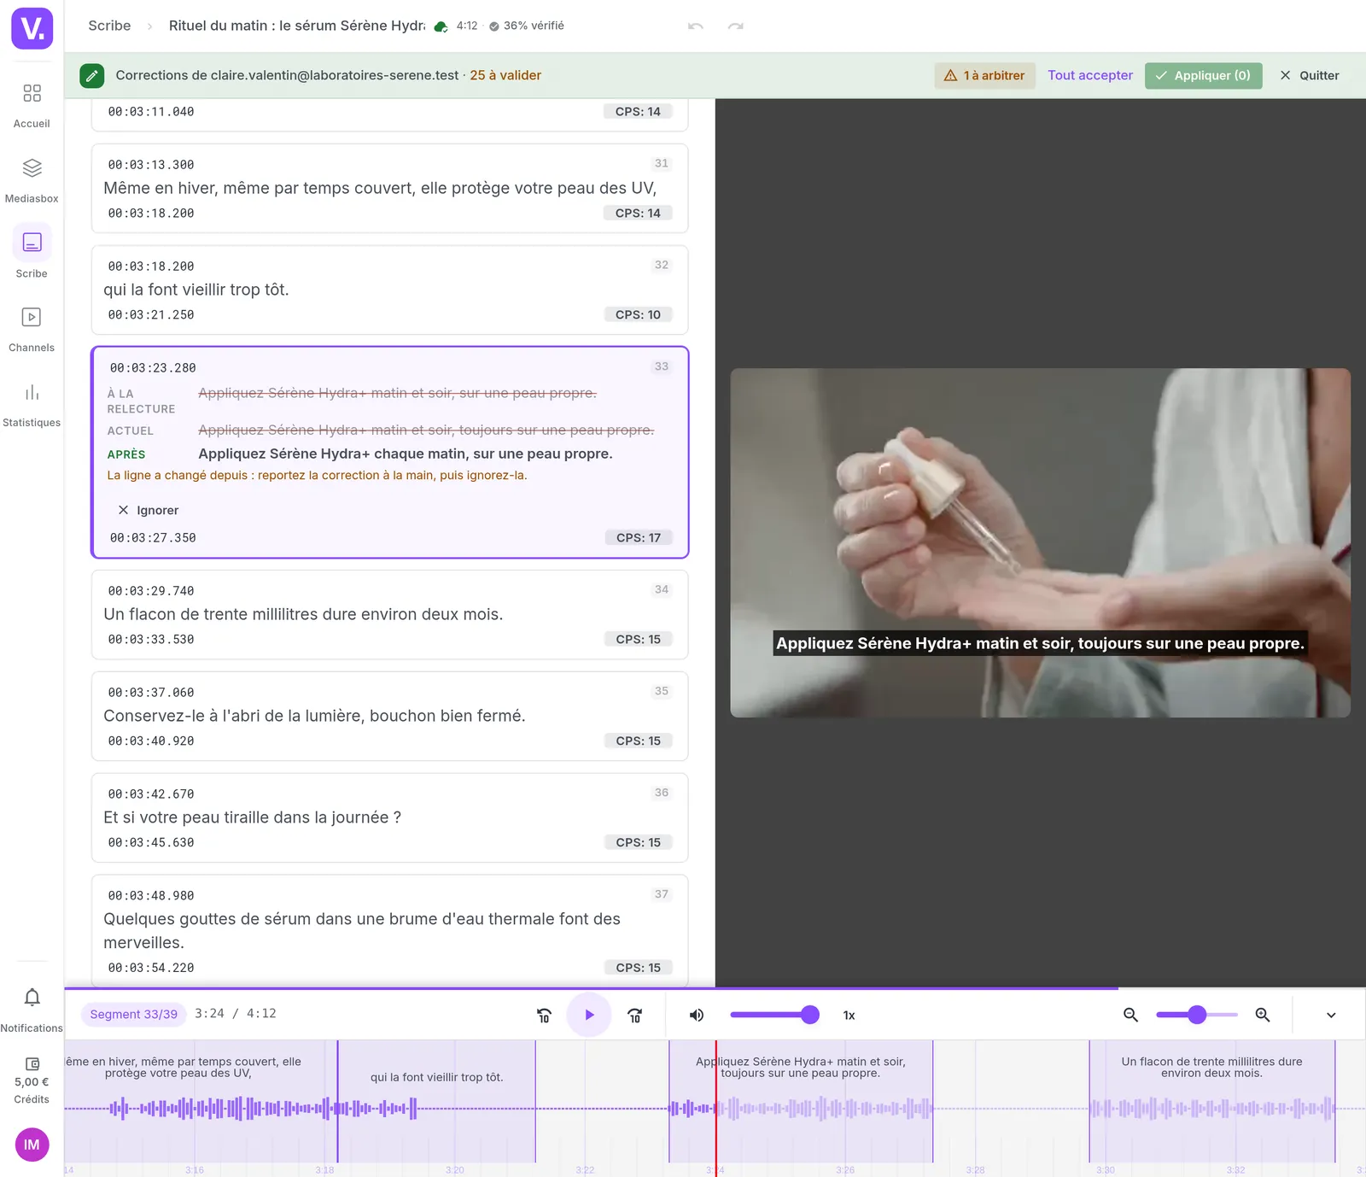Viewport: 1366px width, 1177px height.
Task: Select subtitle 'Conservez-le à l'abri de la lumière'
Action: click(x=389, y=716)
